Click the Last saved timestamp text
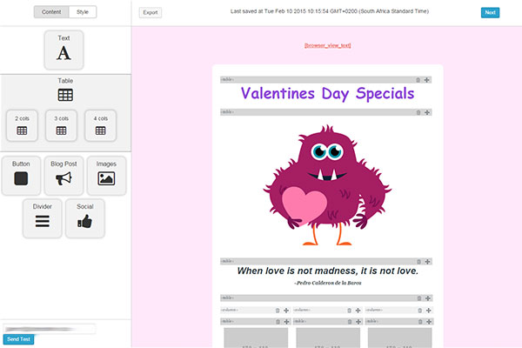This screenshot has height=348, width=522. 330,11
